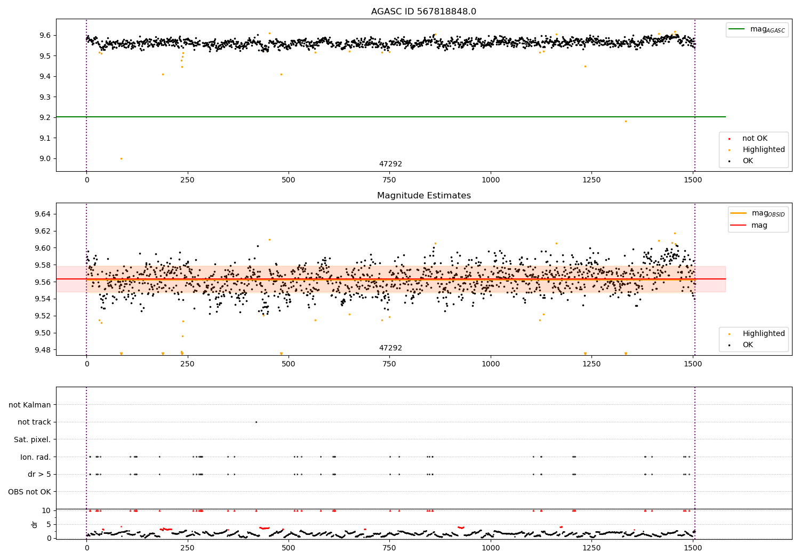
Task: Select the mag OBSID legend entry
Action: (758, 213)
